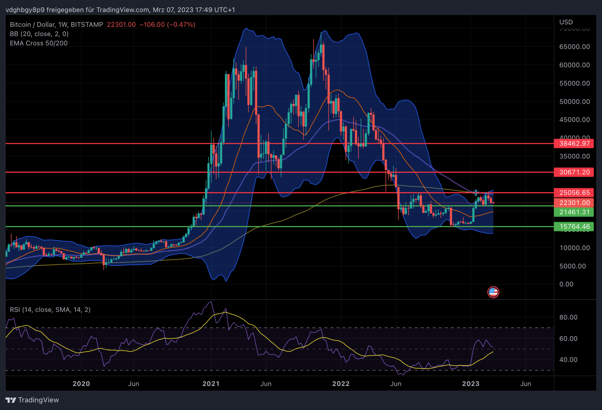Click the USD currency label on price axis
Image resolution: width=602 pixels, height=410 pixels.
(x=566, y=22)
